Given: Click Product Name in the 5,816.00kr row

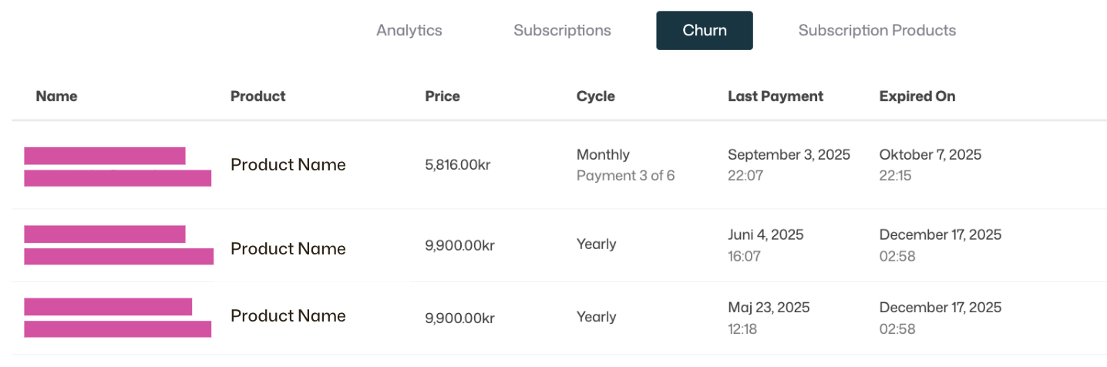Looking at the screenshot, I should (x=288, y=165).
